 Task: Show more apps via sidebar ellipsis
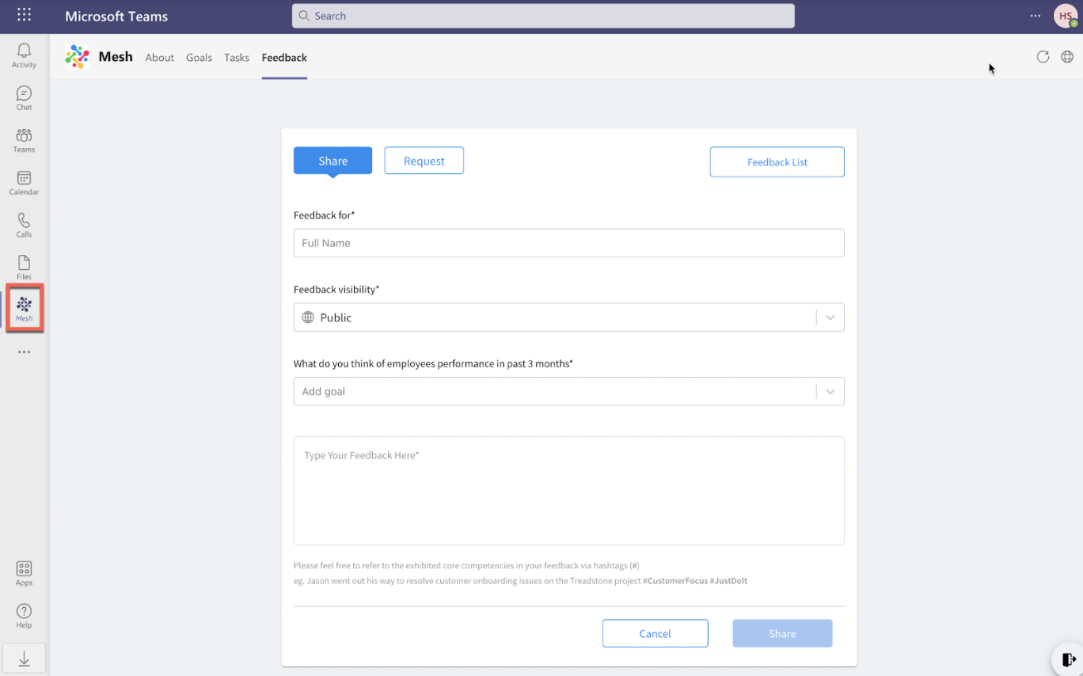pyautogui.click(x=24, y=352)
